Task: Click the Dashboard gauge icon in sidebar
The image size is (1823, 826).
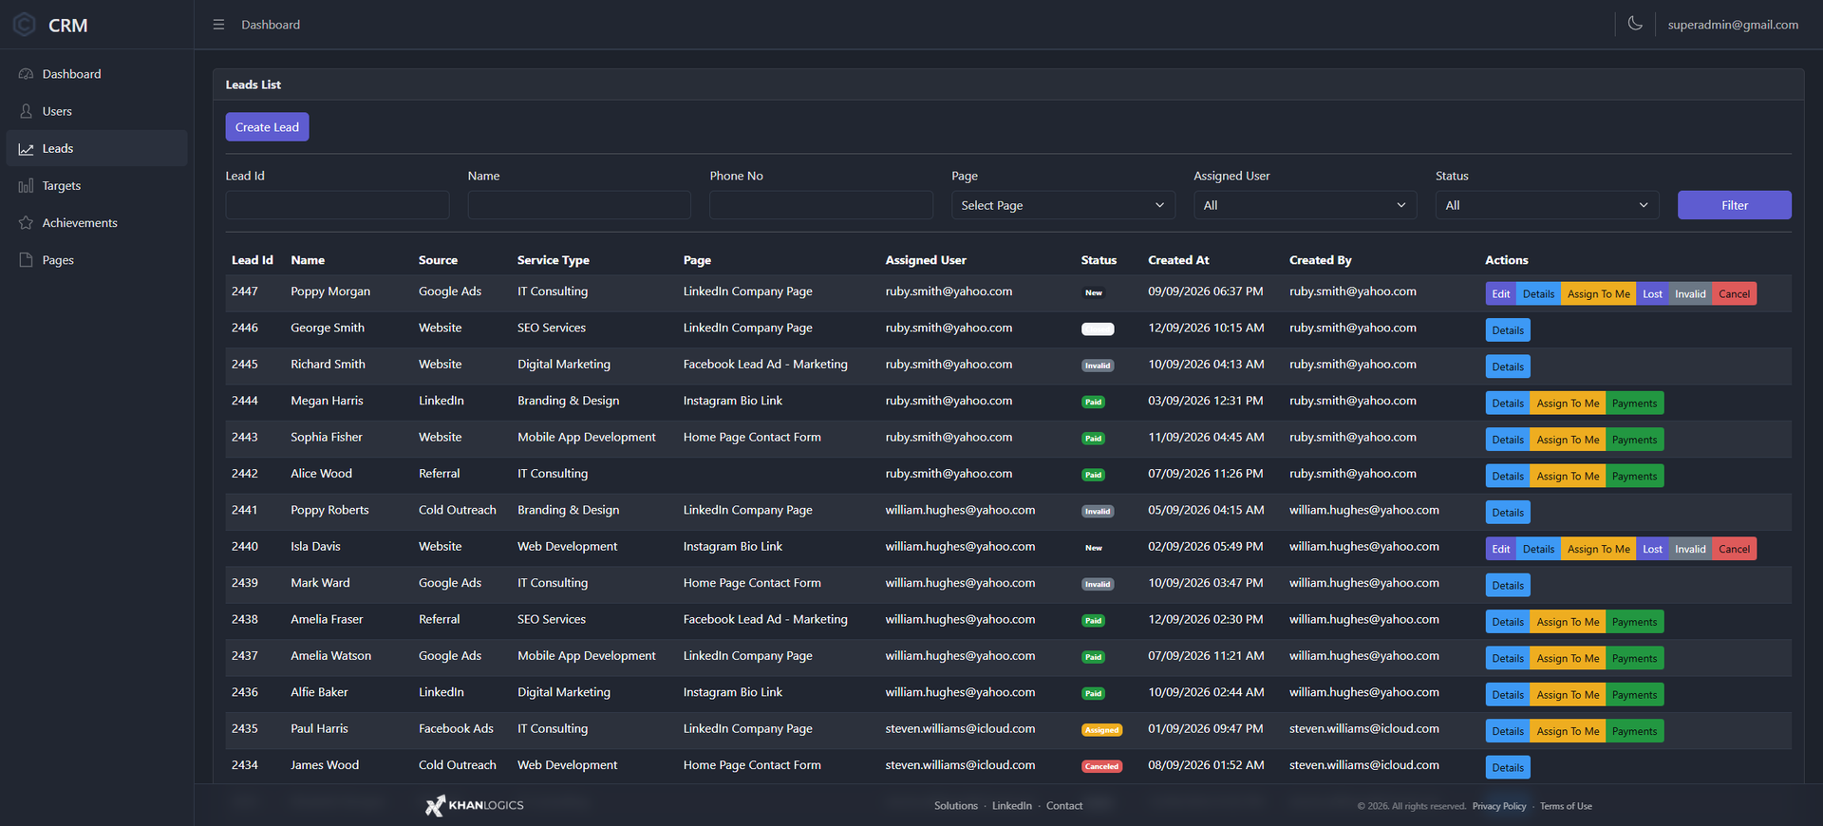Action: (26, 74)
